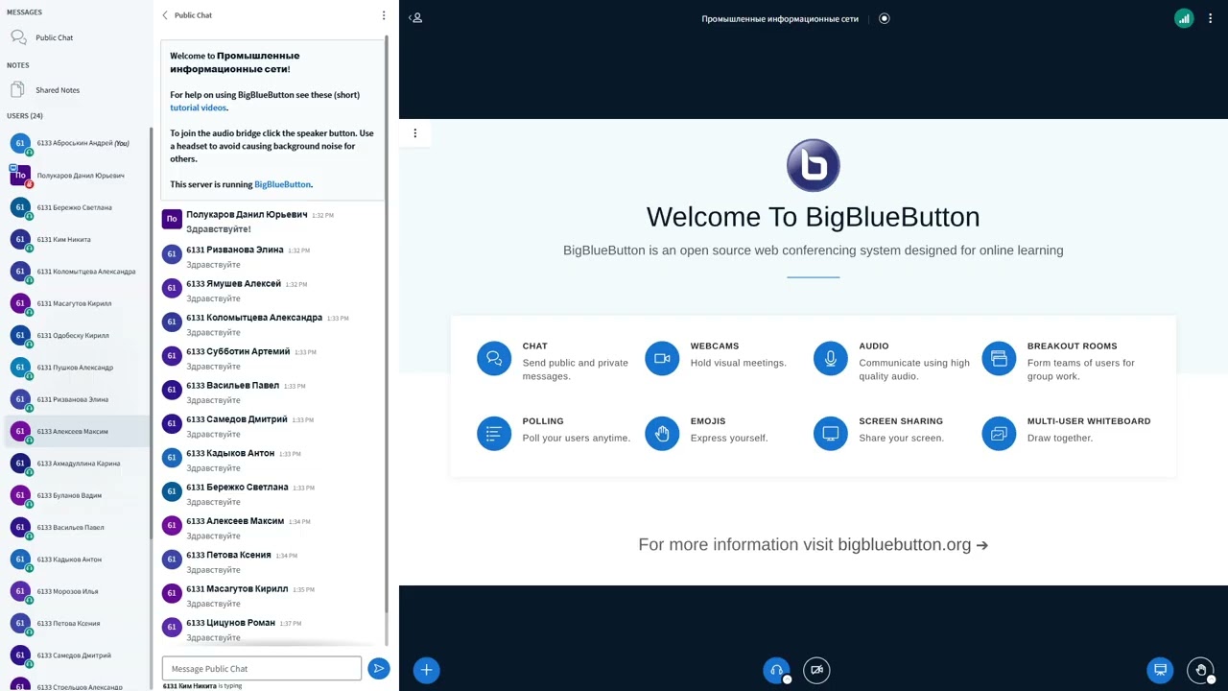1228x691 pixels.
Task: Toggle the presentation button in the bottom bar
Action: point(1160,670)
